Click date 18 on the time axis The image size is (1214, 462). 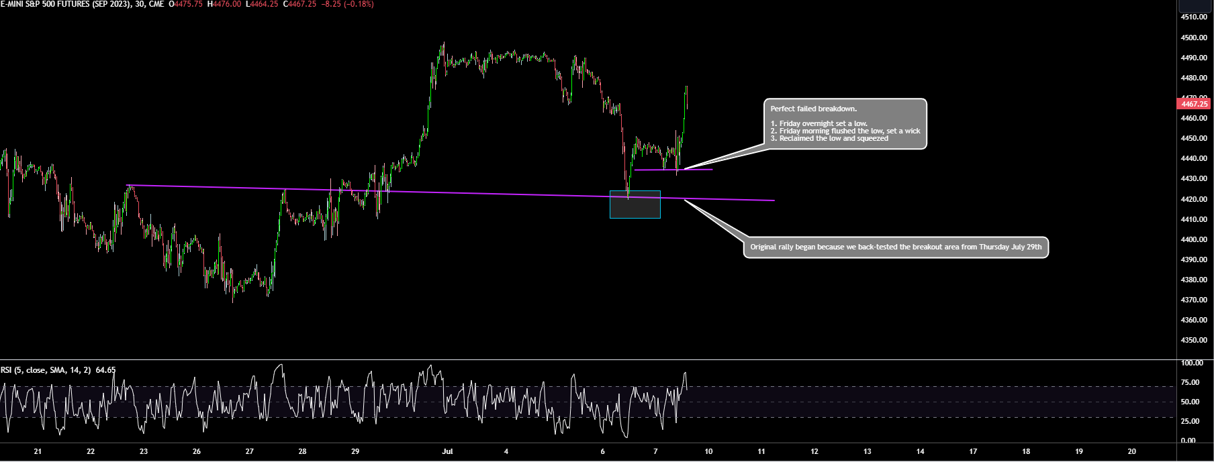1026,451
